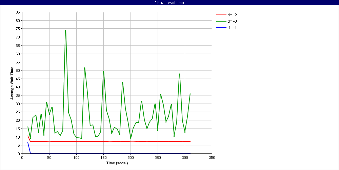This screenshot has height=170, width=339.
Task: Select the dm-1 legend label
Action: pos(232,28)
